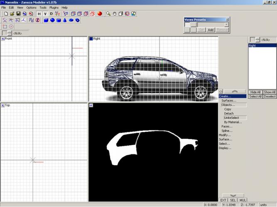
Task: Create a blue cube primitive
Action: pos(46,20)
